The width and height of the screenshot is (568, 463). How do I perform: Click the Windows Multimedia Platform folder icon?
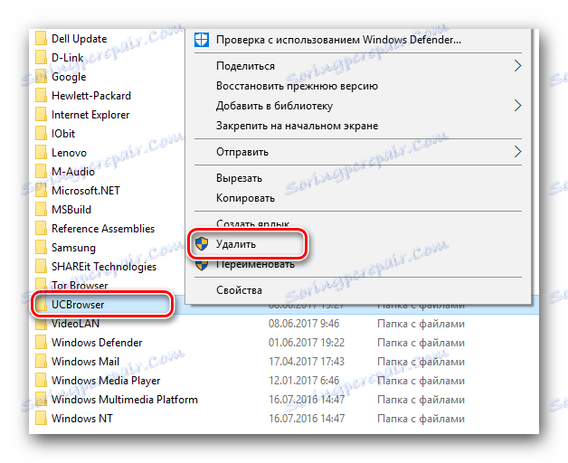[x=41, y=399]
